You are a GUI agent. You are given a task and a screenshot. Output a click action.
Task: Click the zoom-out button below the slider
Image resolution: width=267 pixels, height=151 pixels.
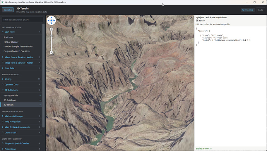pyautogui.click(x=51, y=53)
